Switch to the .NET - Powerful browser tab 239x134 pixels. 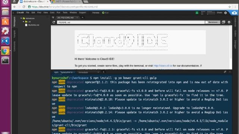pos(66,1)
